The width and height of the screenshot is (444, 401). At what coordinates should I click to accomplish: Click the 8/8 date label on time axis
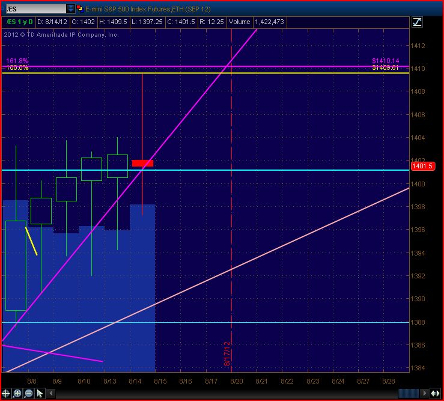[x=32, y=381]
